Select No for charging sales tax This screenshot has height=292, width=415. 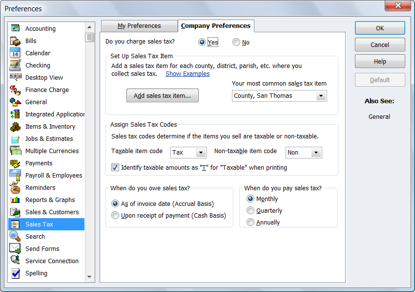[236, 43]
